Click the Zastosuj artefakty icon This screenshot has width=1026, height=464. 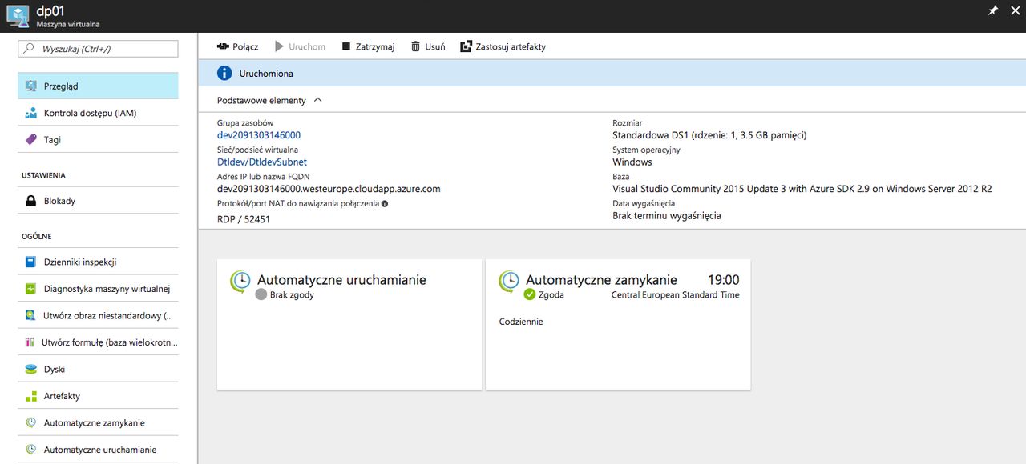(466, 46)
